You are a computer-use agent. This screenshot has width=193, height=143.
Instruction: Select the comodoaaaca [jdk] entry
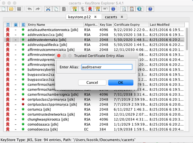(94, 124)
